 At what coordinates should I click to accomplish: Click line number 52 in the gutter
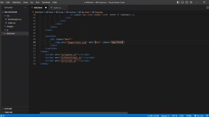click(34, 51)
